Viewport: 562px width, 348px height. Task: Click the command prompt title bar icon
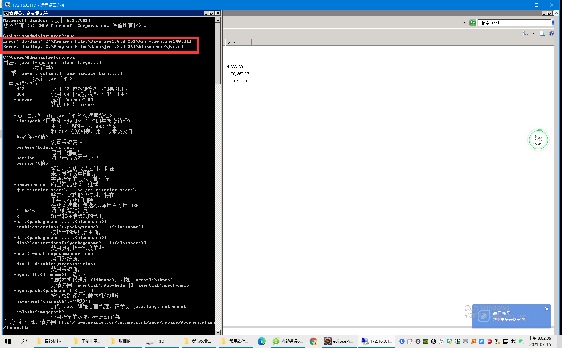click(x=6, y=13)
